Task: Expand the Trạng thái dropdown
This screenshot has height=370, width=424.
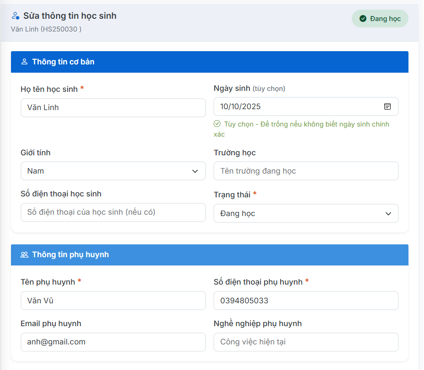Action: [306, 213]
